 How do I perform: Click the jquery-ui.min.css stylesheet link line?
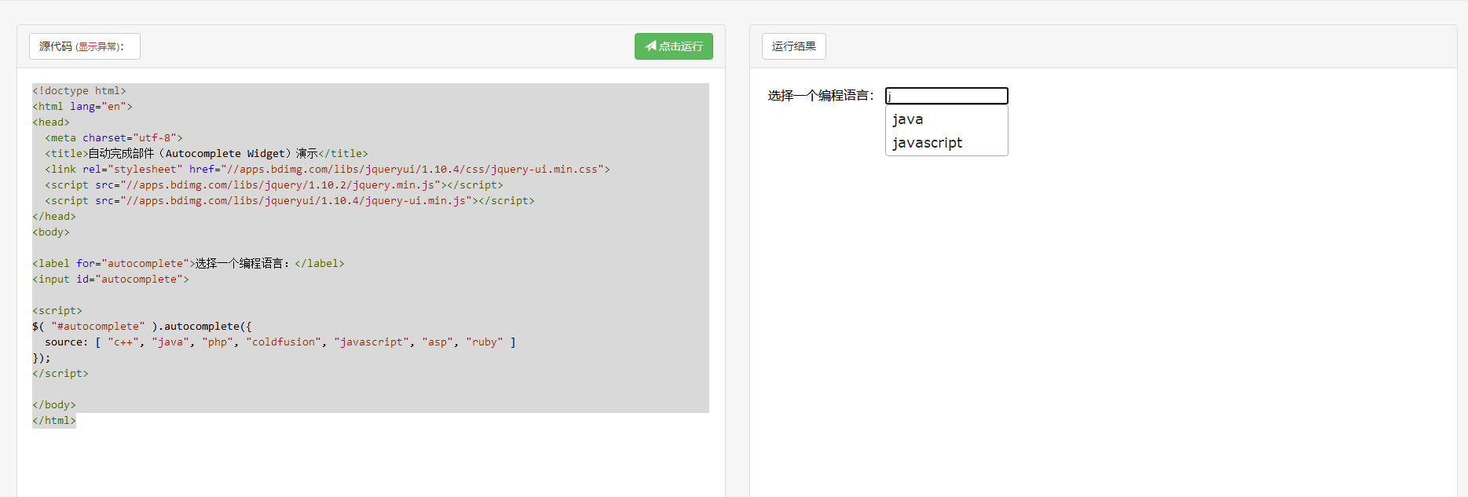(x=328, y=170)
